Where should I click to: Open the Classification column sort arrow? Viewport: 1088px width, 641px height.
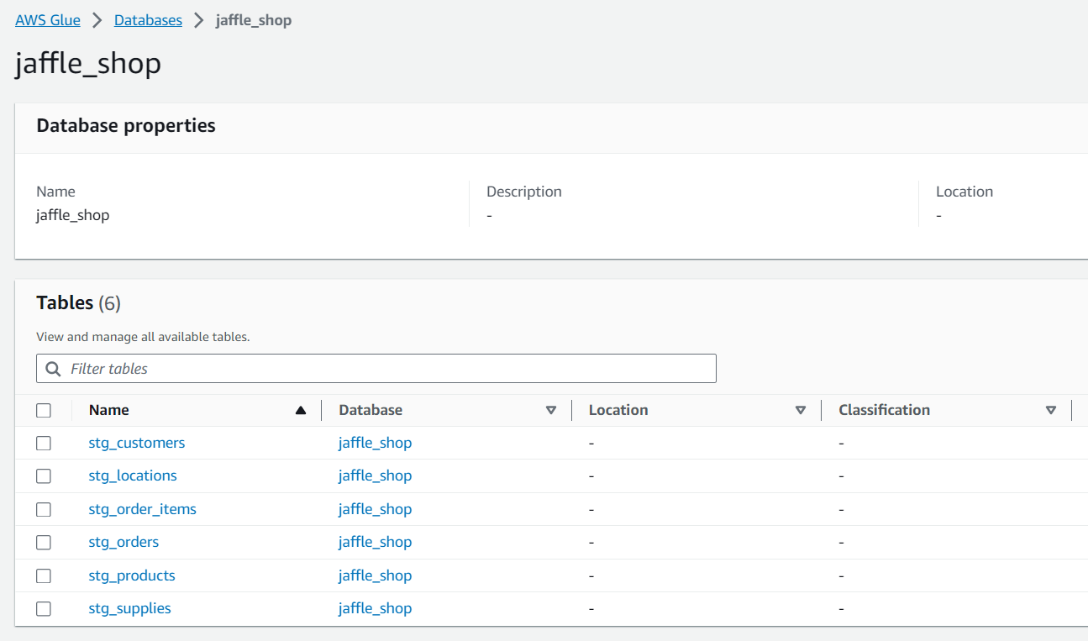coord(1050,410)
